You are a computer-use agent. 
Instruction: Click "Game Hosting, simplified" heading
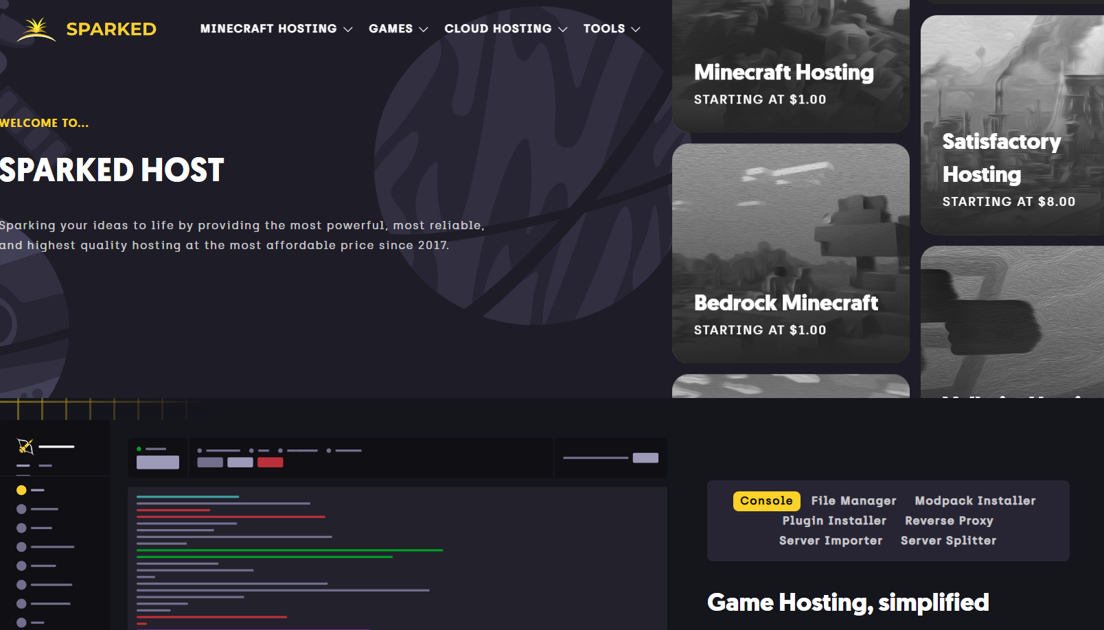coord(848,603)
